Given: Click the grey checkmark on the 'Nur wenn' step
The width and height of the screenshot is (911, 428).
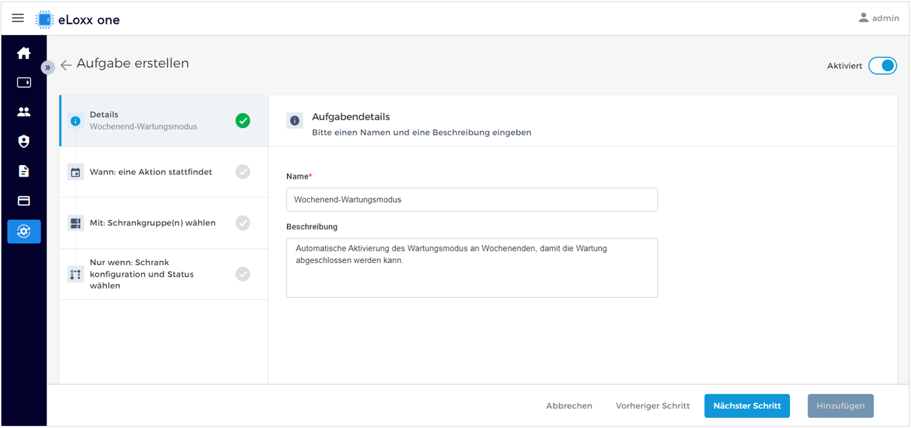Looking at the screenshot, I should click(243, 274).
